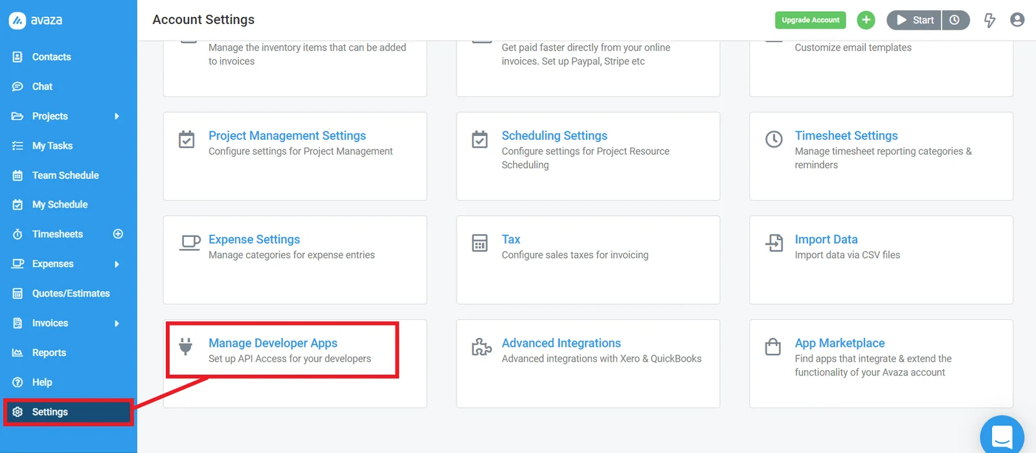Click the green quick-add plus button
The height and width of the screenshot is (453, 1036).
866,20
